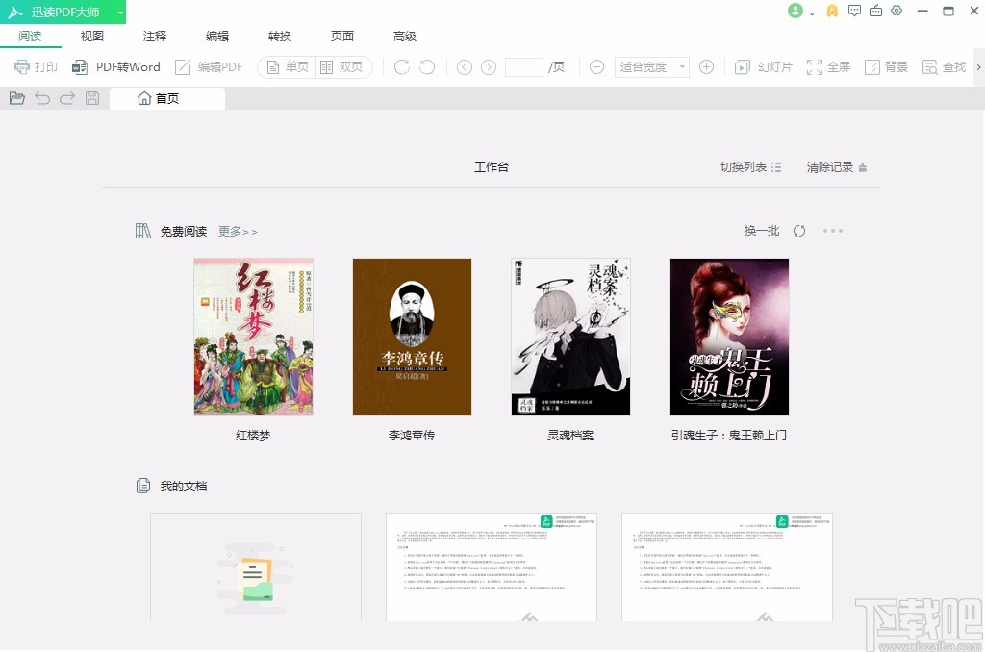The width and height of the screenshot is (985, 652).
Task: Zoom out with minus icon
Action: click(x=596, y=66)
